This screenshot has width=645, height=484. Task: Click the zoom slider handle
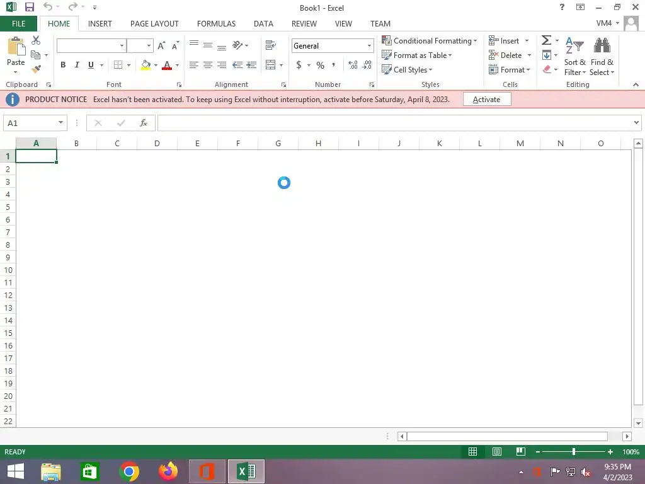point(574,452)
